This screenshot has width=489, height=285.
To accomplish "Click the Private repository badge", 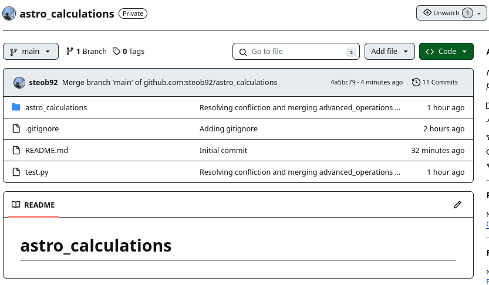I will (x=133, y=13).
